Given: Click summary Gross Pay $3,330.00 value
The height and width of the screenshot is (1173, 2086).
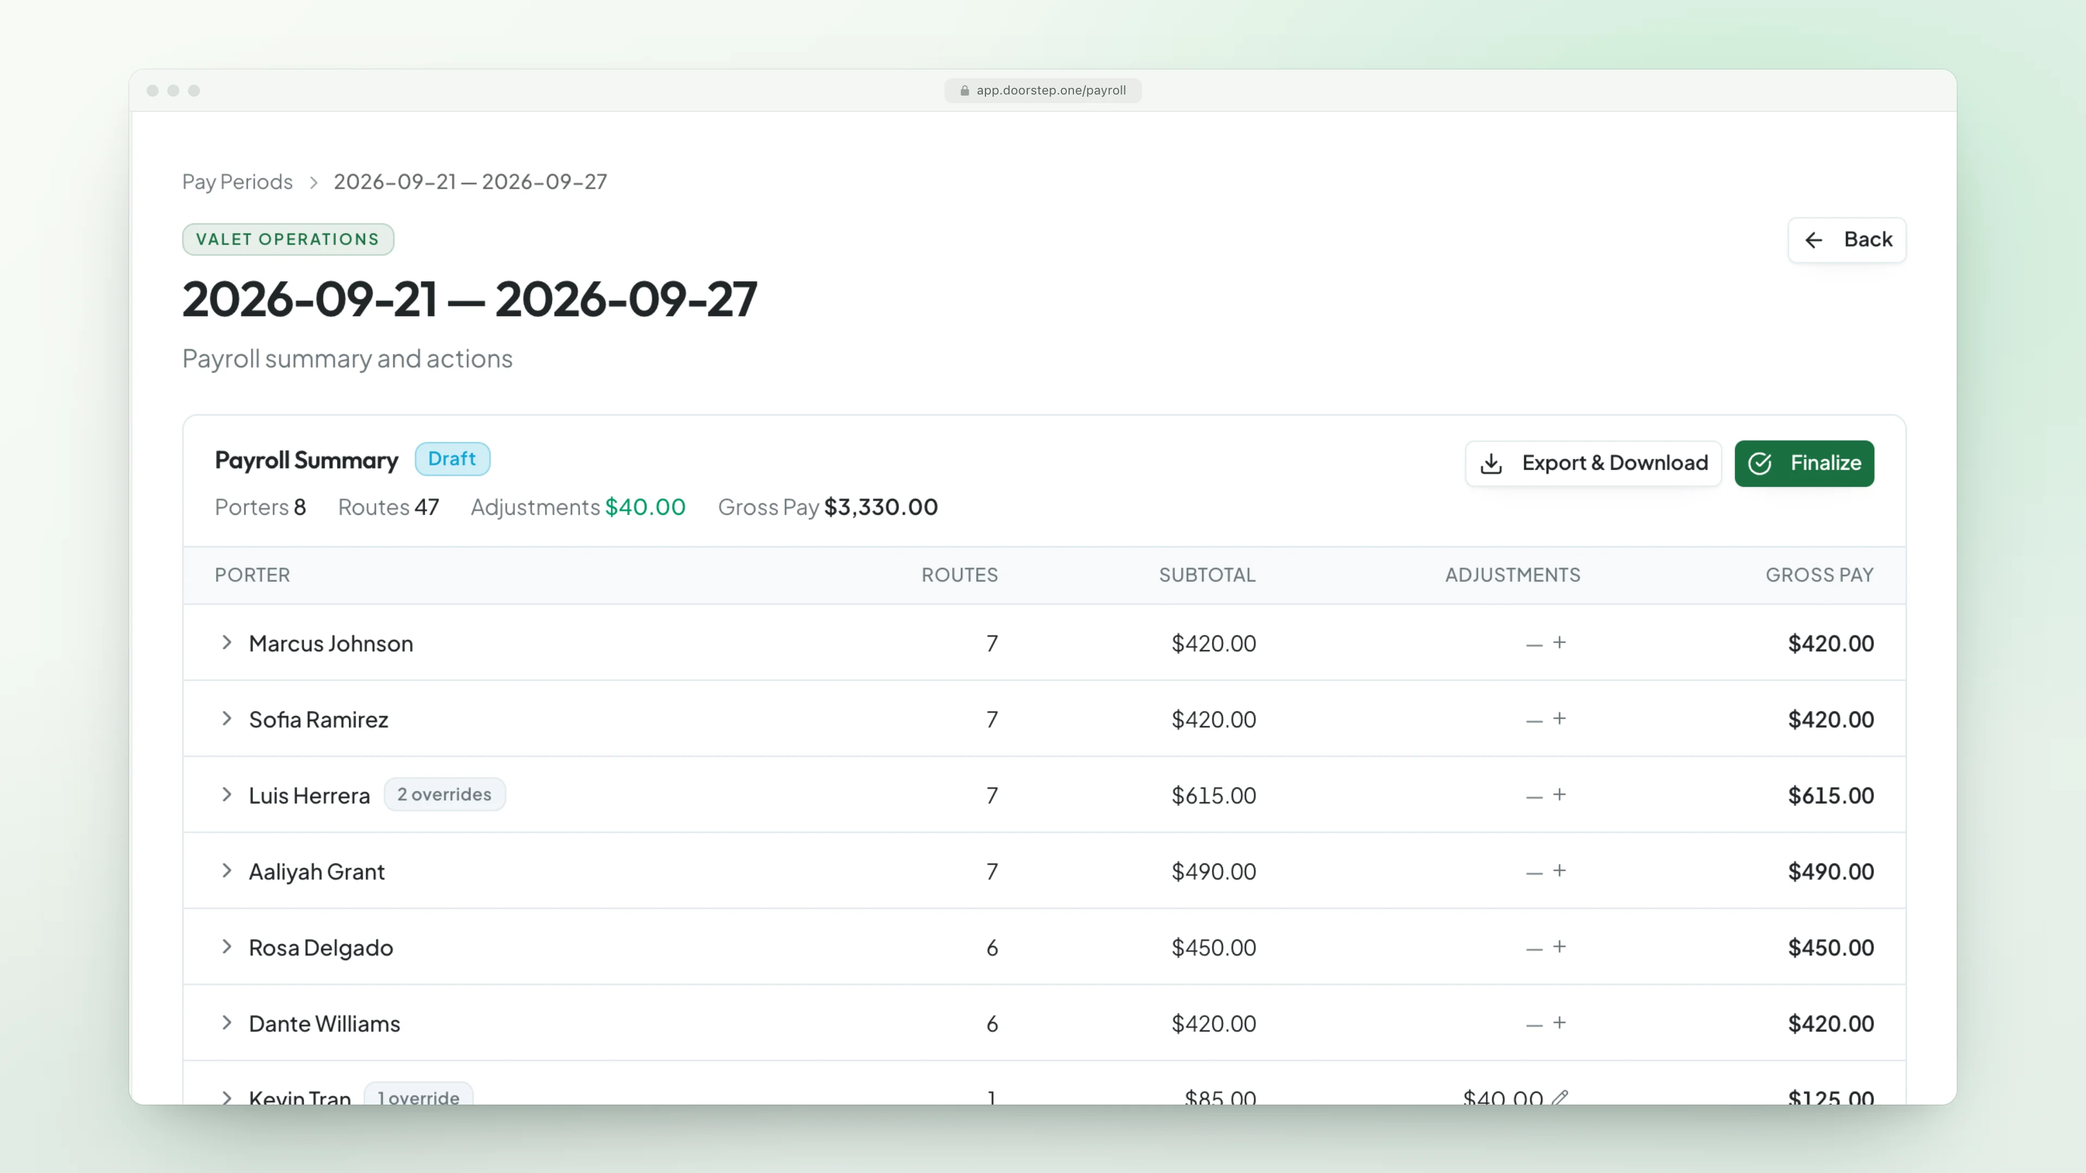Looking at the screenshot, I should (x=881, y=507).
